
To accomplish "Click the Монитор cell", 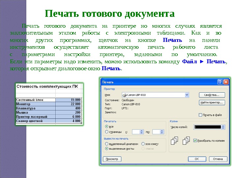I will [x=36, y=104].
